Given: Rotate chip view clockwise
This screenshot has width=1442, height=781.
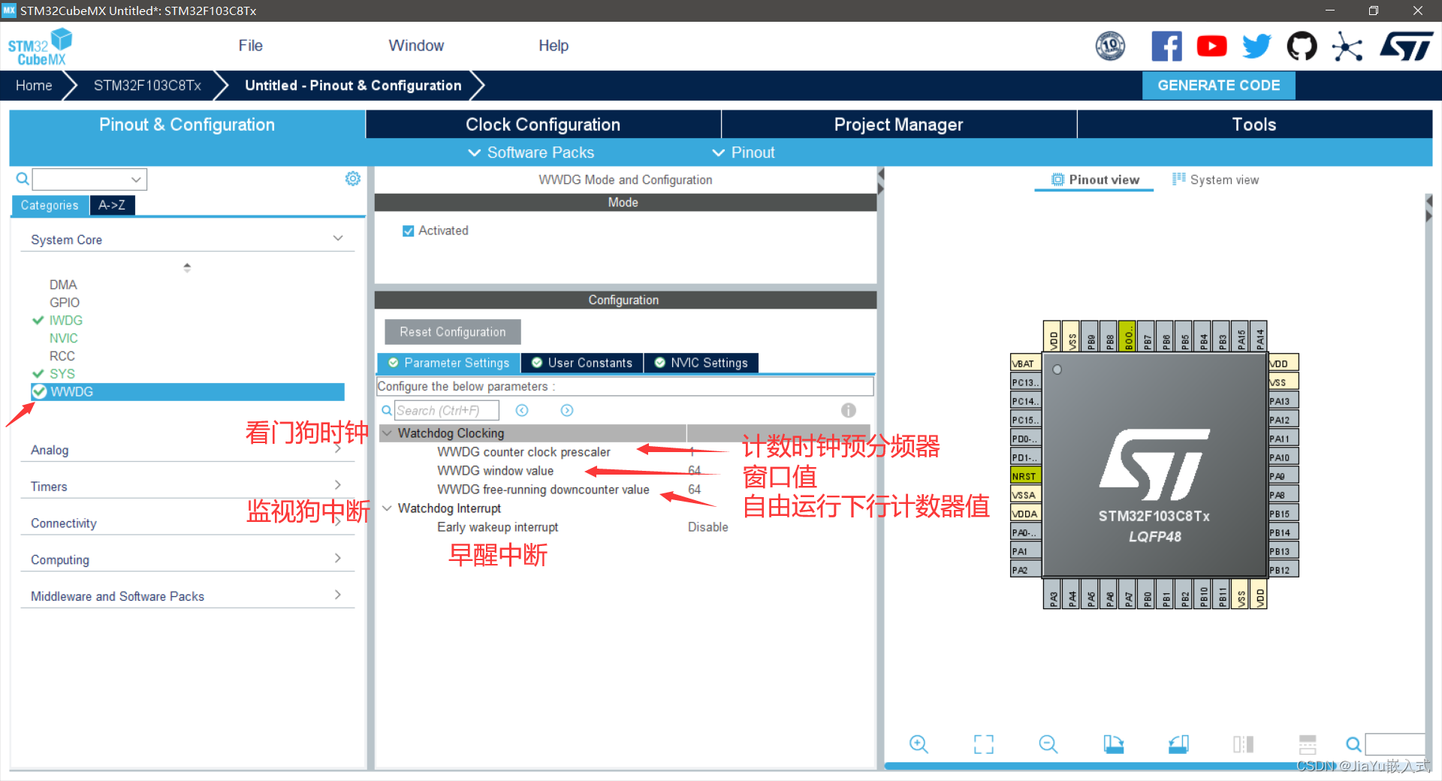Looking at the screenshot, I should tap(1113, 744).
